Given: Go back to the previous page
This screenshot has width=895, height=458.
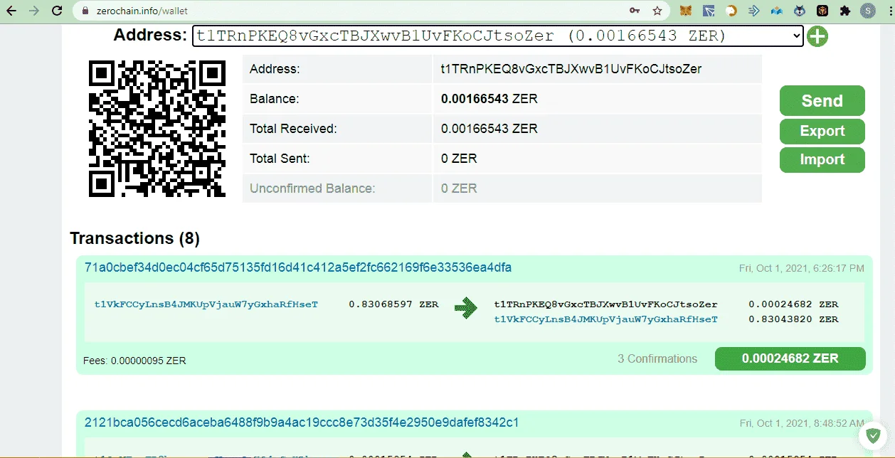Looking at the screenshot, I should point(11,11).
